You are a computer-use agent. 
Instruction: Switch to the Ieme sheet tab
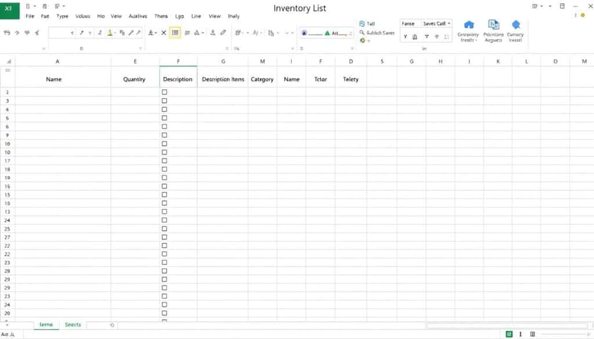[x=46, y=325]
